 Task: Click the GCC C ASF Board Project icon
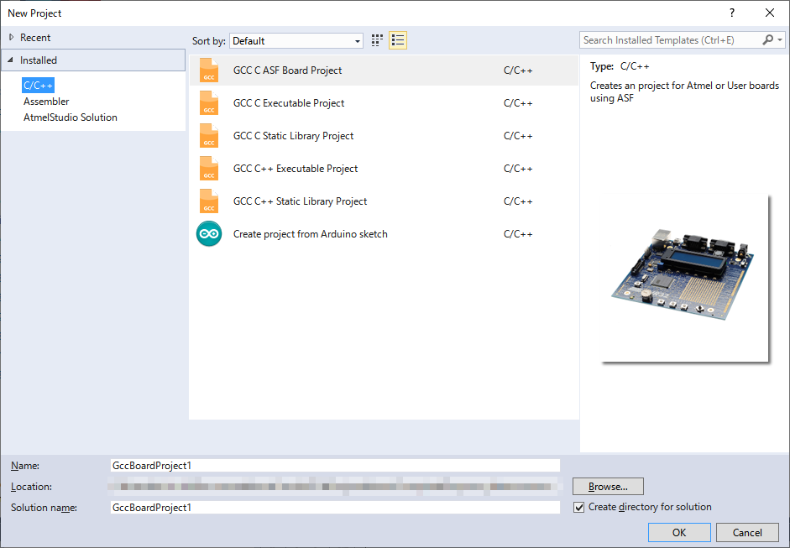209,70
